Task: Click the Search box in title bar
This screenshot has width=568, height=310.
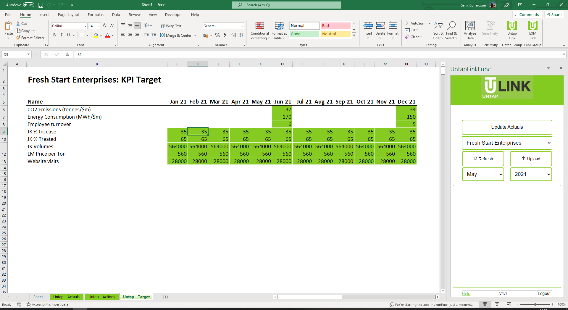Action: coord(286,5)
